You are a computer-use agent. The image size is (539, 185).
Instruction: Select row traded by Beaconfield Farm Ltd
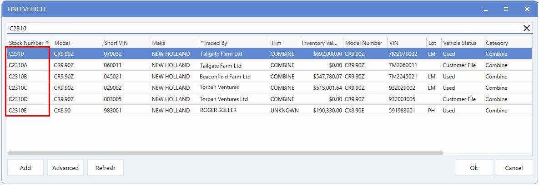[270, 76]
